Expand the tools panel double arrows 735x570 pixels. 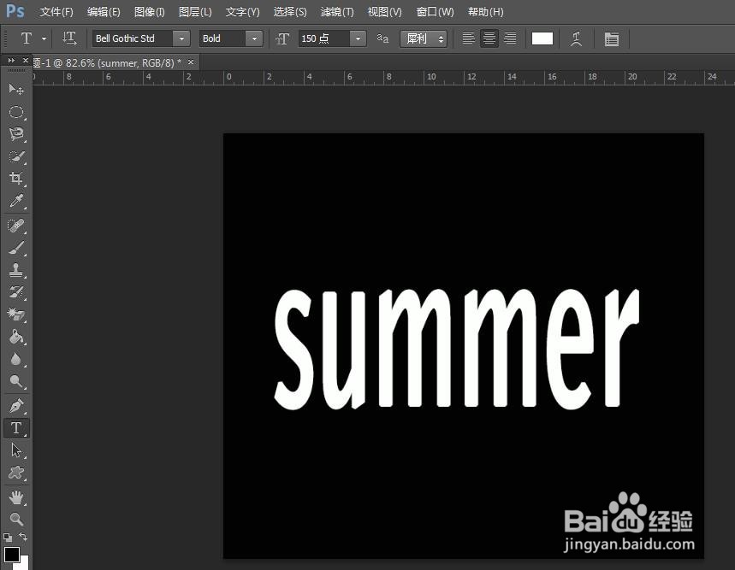11,61
